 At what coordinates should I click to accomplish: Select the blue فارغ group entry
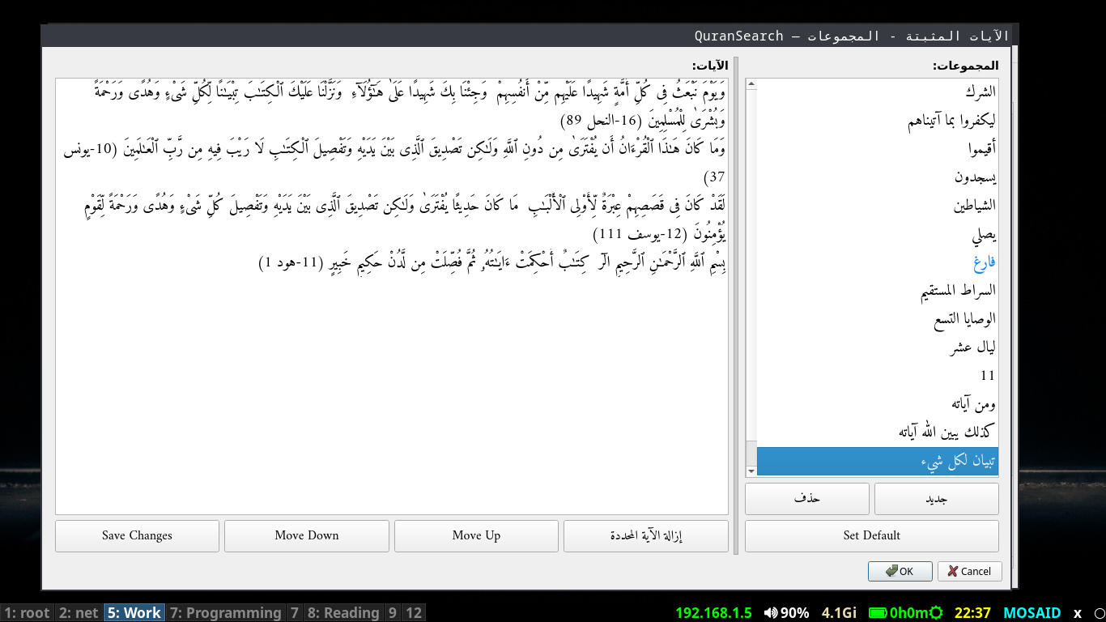985,262
